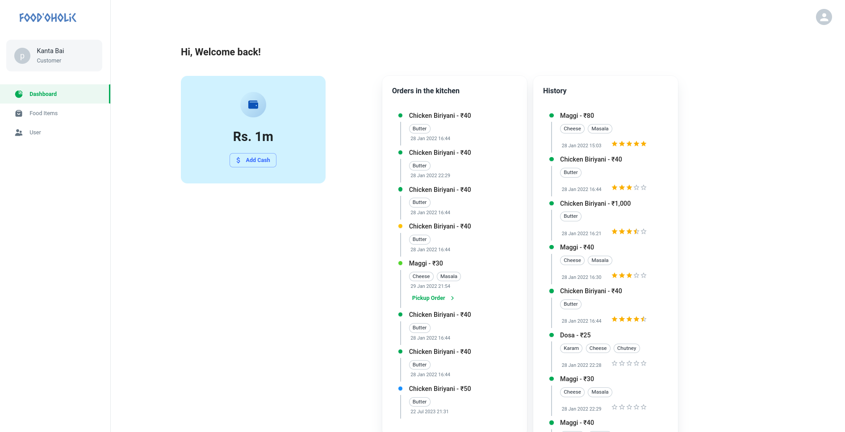Click the Kanta Bai profile avatar

coord(22,56)
